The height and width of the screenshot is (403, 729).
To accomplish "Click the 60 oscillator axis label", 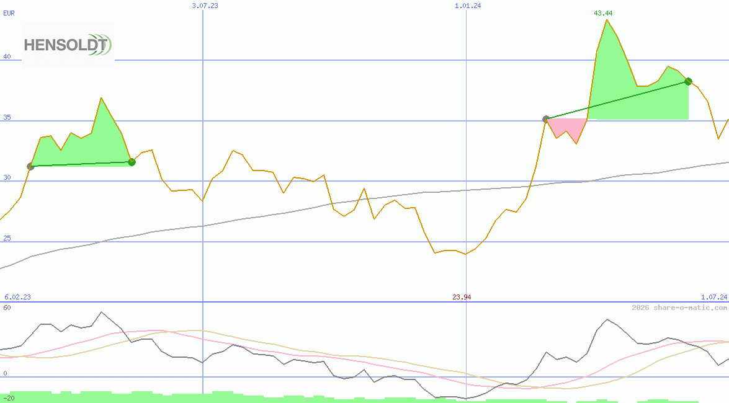I will (x=7, y=307).
